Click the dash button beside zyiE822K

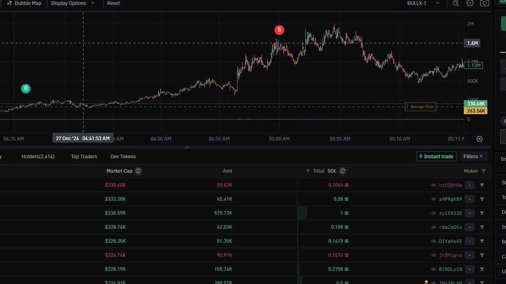click(x=470, y=213)
